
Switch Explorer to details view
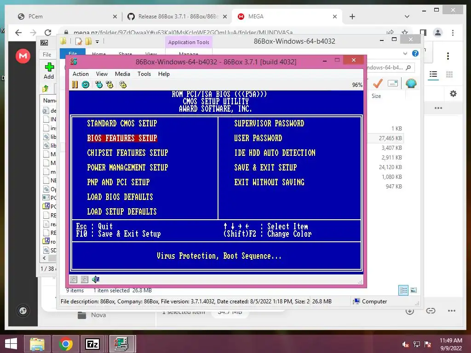[403, 290]
